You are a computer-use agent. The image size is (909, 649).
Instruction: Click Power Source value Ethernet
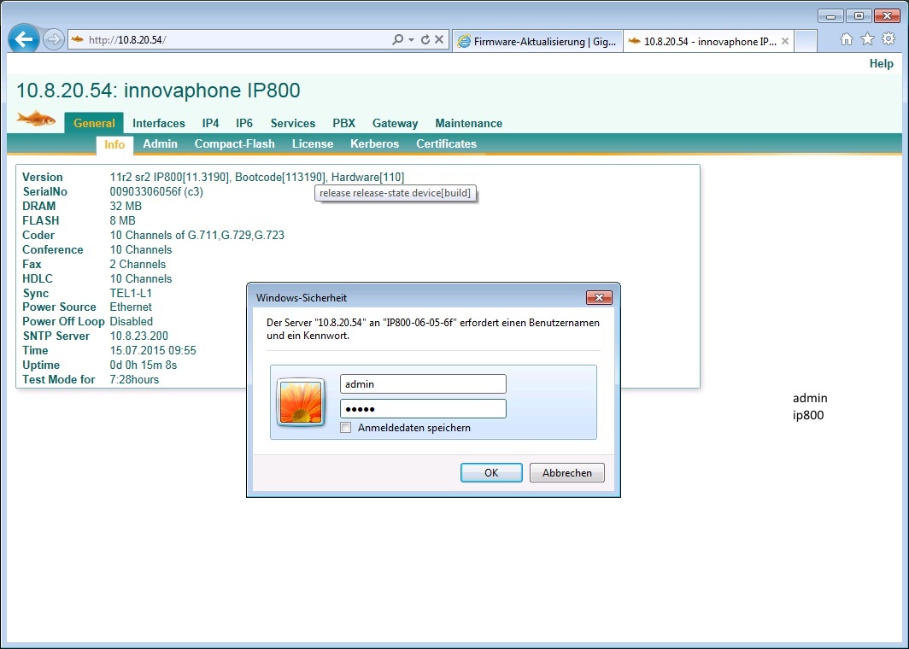pos(131,307)
